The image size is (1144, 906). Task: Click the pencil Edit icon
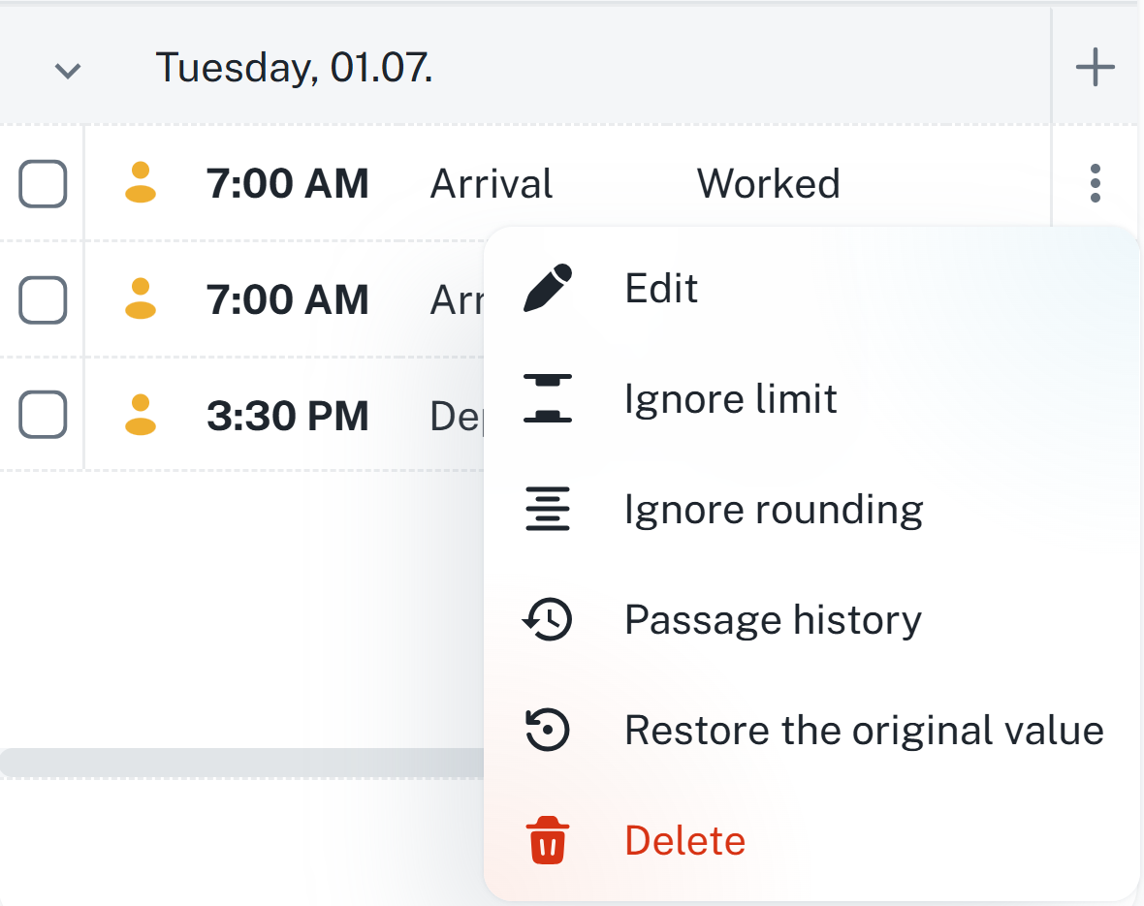(548, 288)
